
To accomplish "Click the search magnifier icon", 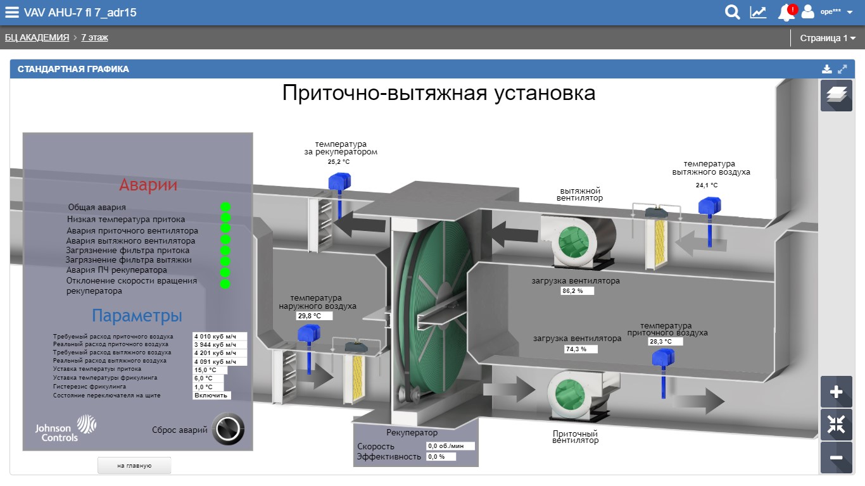I will (732, 12).
